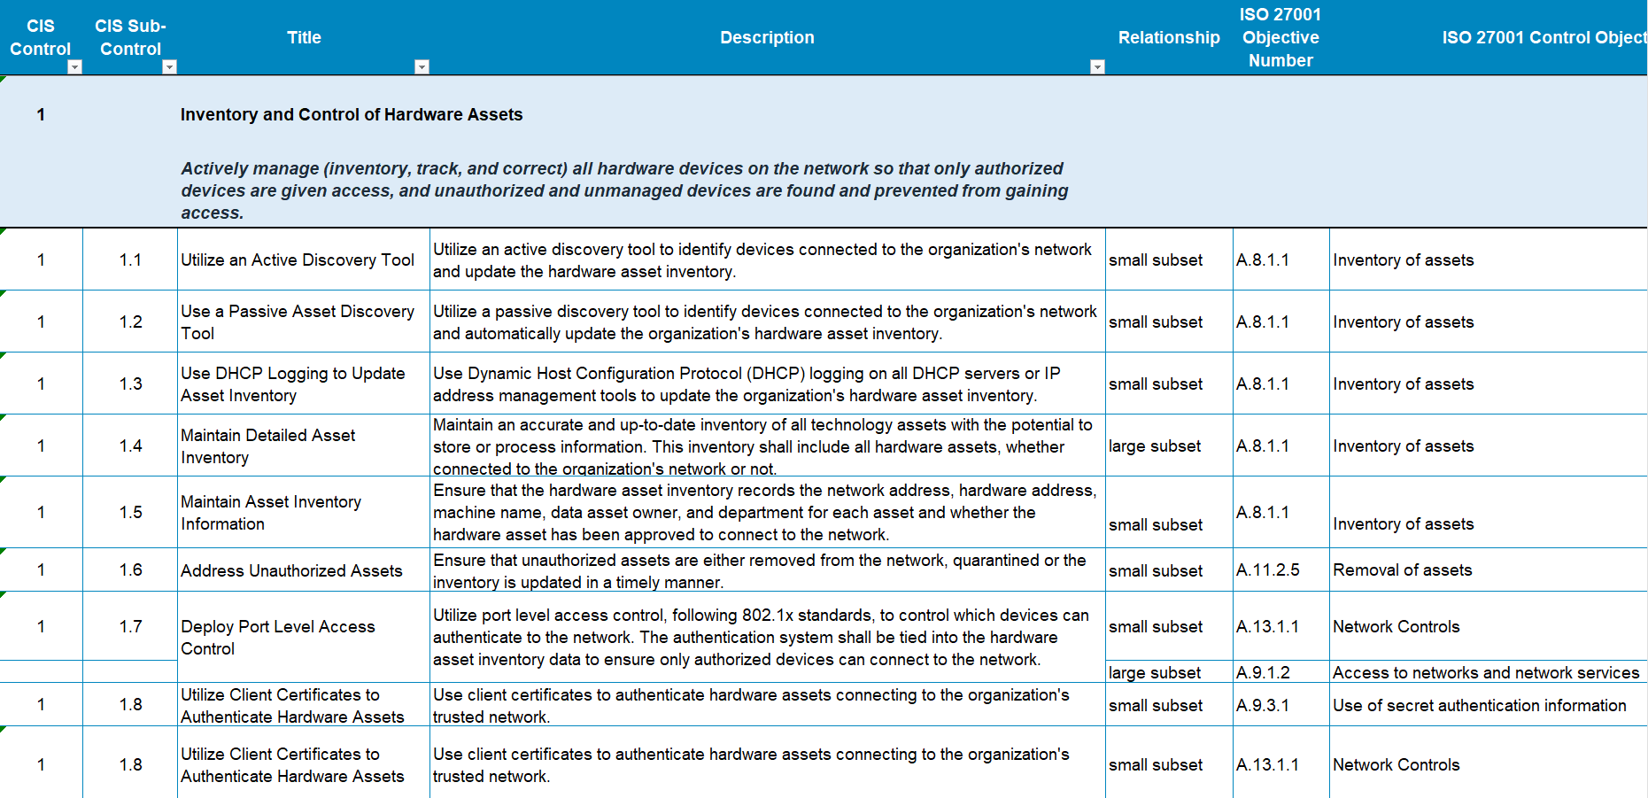Viewport: 1648px width, 798px height.
Task: Select the Title header cell
Action: (x=304, y=37)
